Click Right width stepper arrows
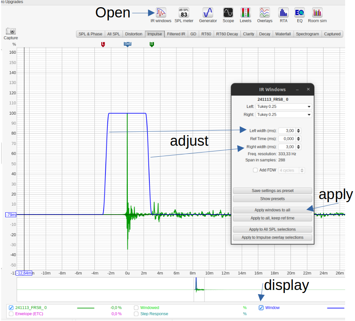This screenshot has height=321, width=355. (298, 147)
